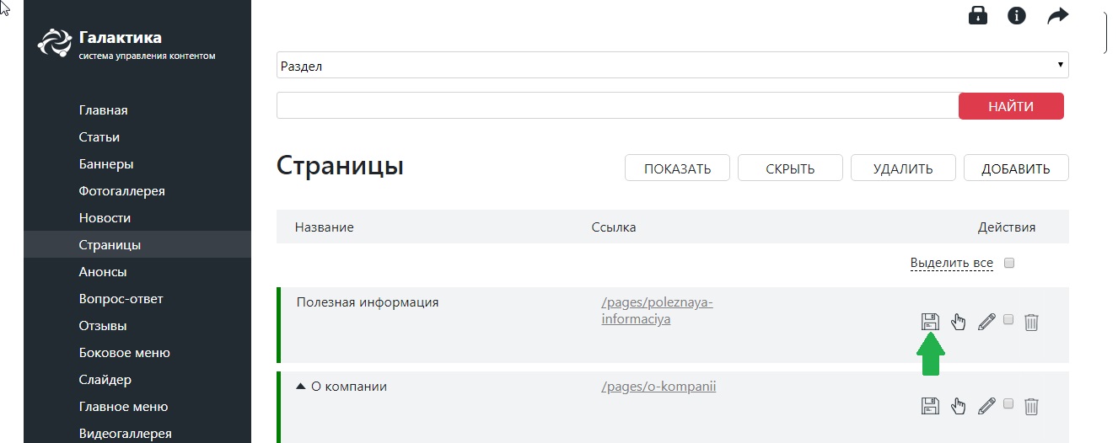
Task: Click the Галактика logo icon
Action: coord(55,42)
